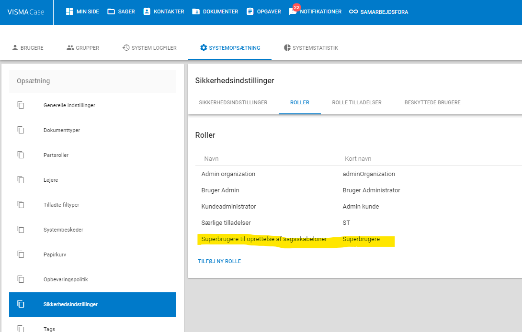The image size is (522, 332).
Task: Click the Dokumenter folder icon
Action: 196,11
